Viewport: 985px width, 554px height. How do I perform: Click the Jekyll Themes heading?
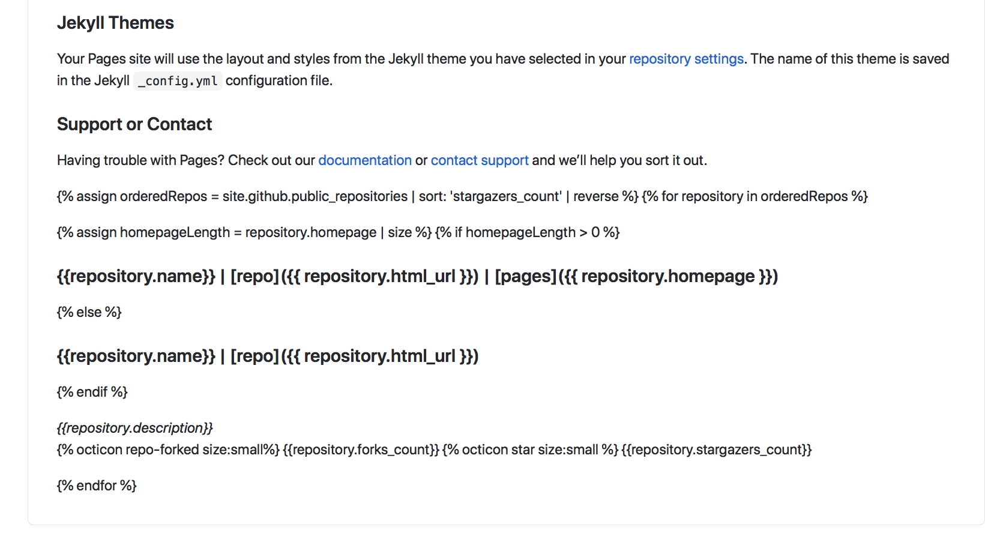[115, 23]
